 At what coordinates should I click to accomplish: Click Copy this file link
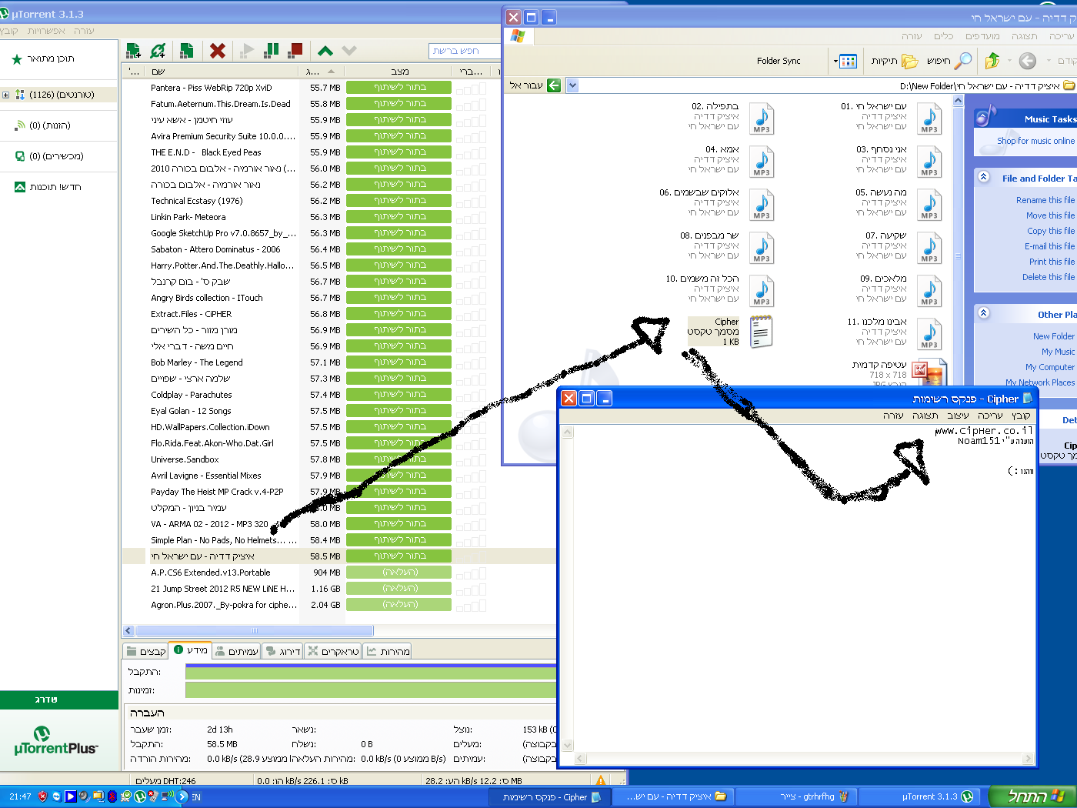pos(1051,231)
